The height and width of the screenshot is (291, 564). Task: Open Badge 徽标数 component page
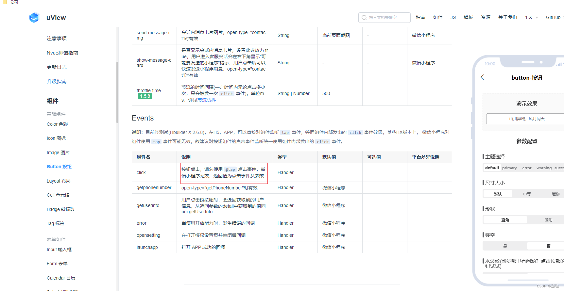click(x=60, y=209)
